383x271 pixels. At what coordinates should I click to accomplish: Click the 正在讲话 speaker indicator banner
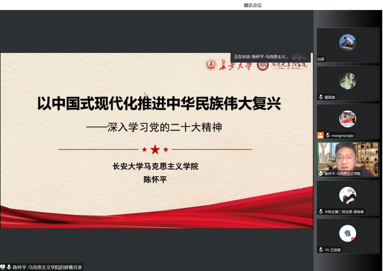(261, 57)
